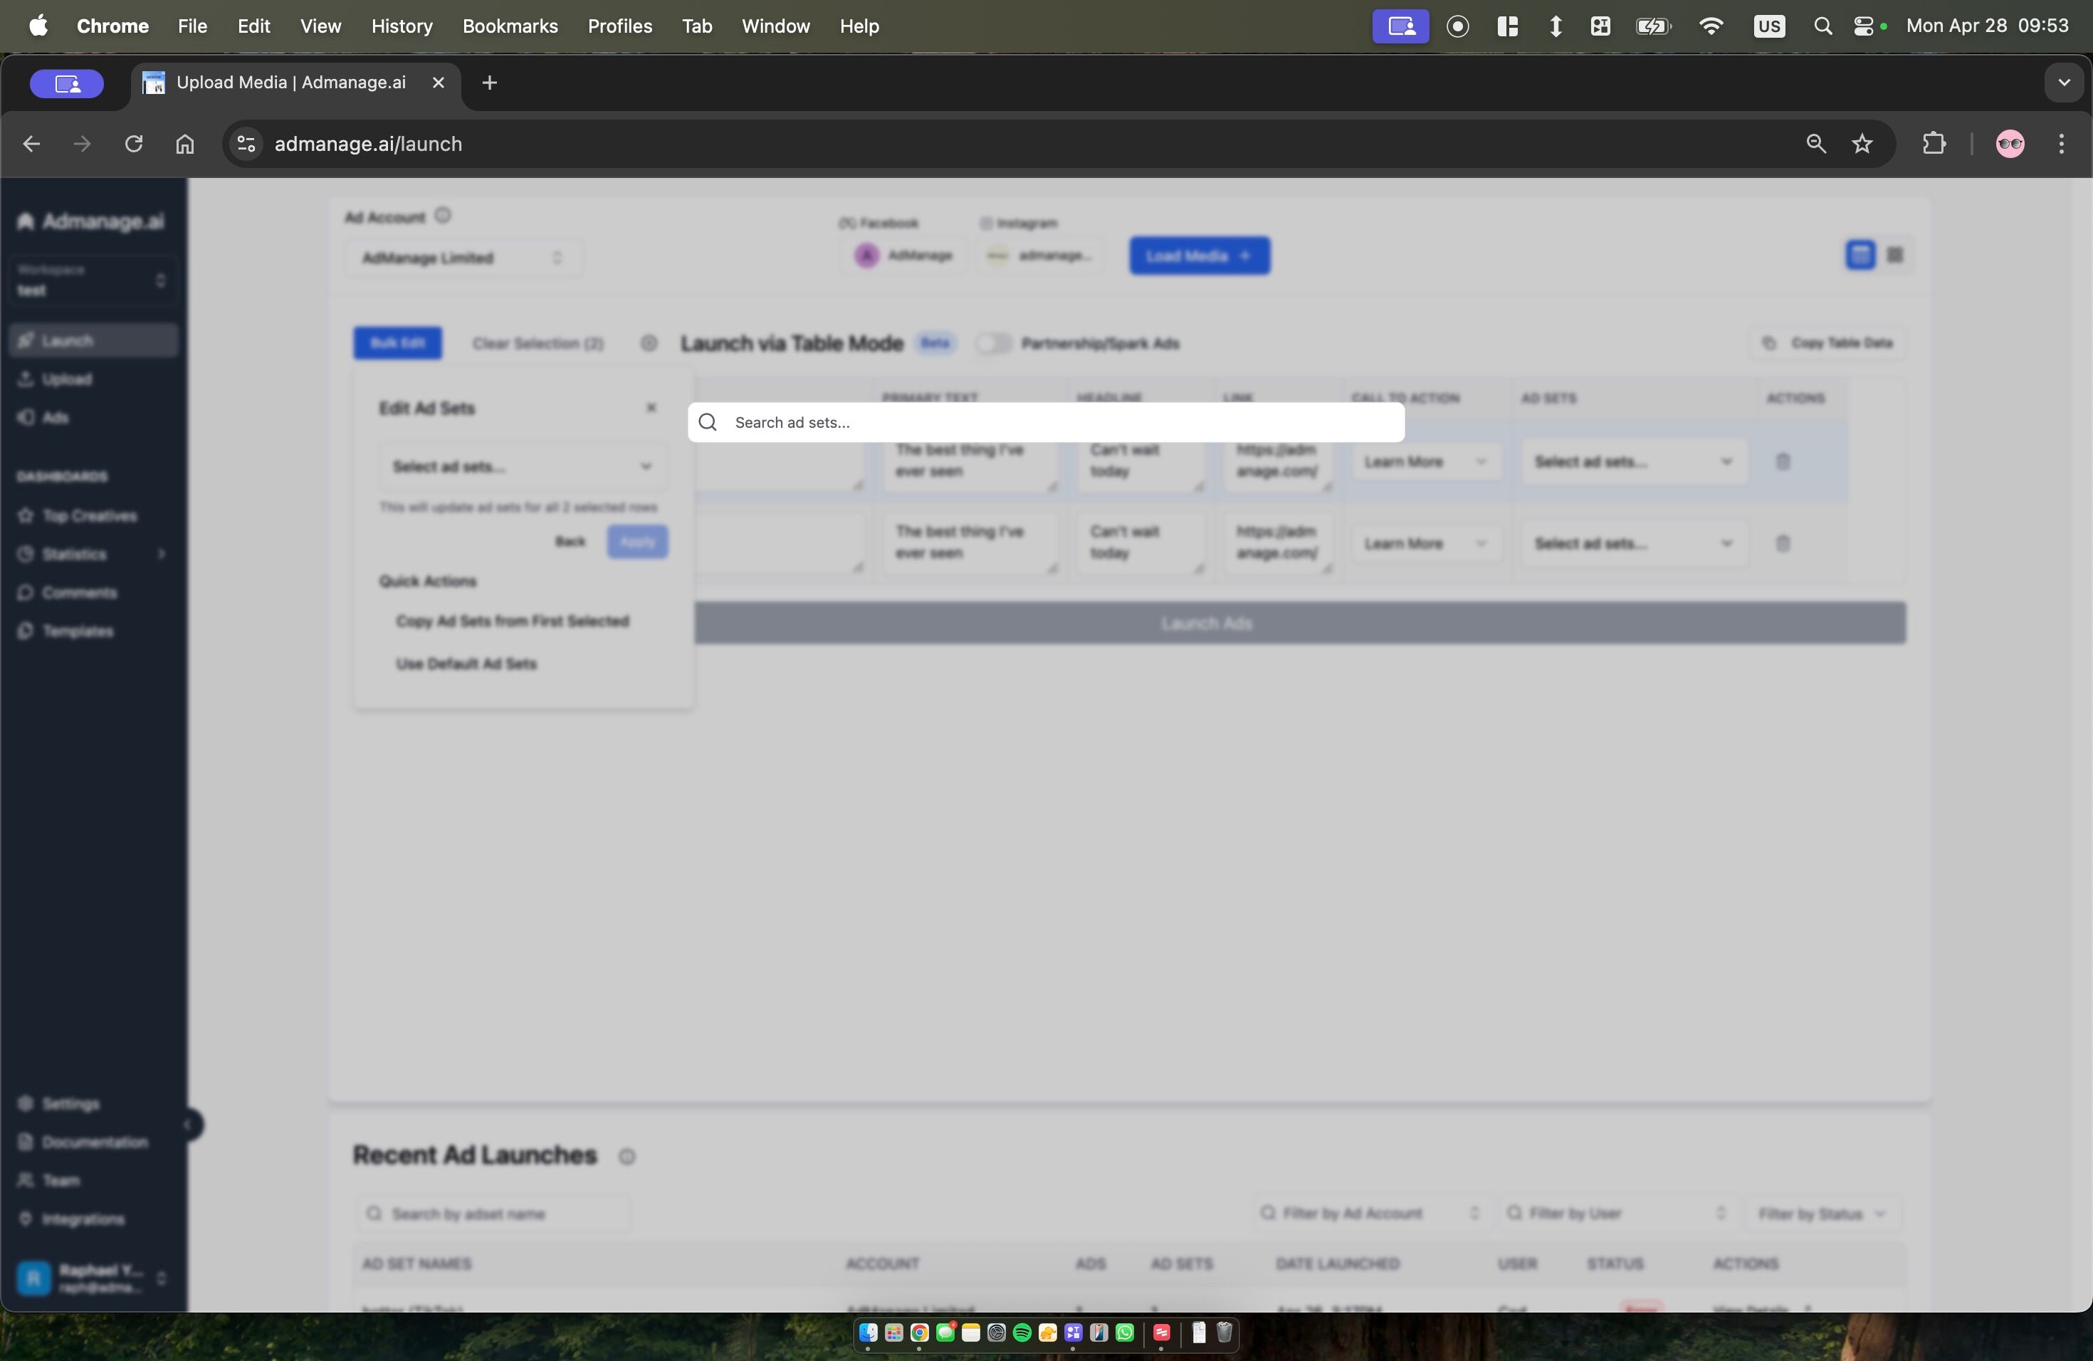Toggle Partnership/Spark Ads switch
The height and width of the screenshot is (1361, 2093).
(994, 343)
